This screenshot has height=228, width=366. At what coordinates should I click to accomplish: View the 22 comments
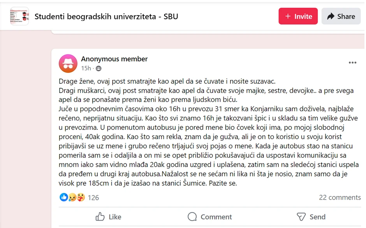pos(340,197)
